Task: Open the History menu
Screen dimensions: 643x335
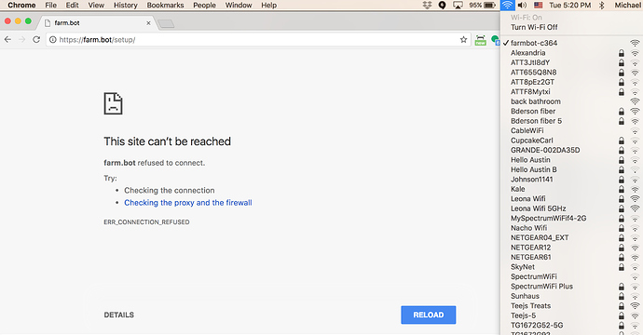Action: tap(126, 5)
